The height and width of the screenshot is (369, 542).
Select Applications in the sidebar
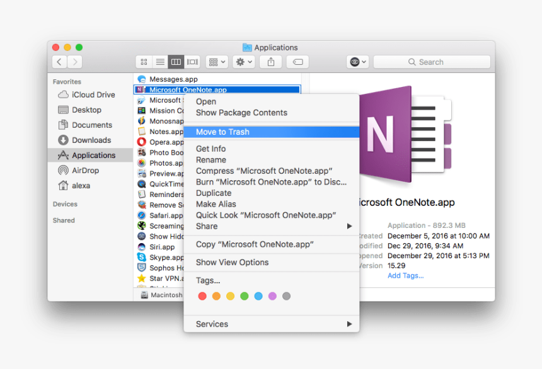coord(90,155)
